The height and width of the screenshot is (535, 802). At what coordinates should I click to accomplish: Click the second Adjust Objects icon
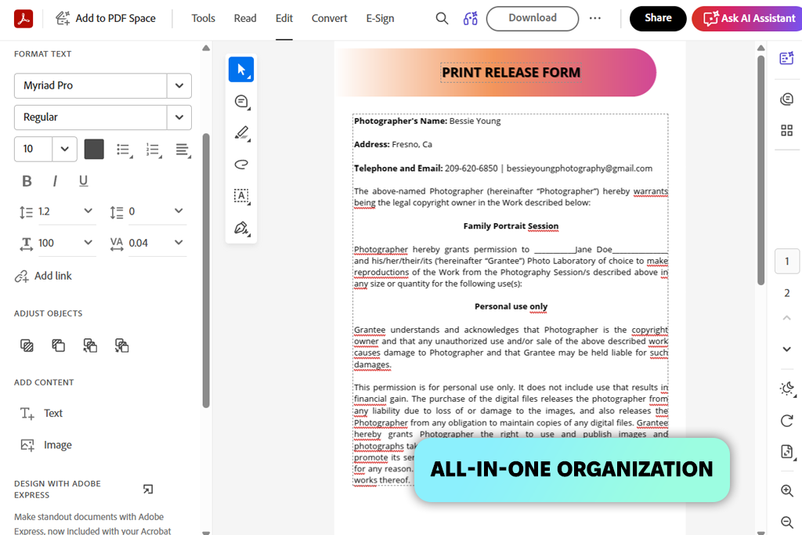pos(58,345)
